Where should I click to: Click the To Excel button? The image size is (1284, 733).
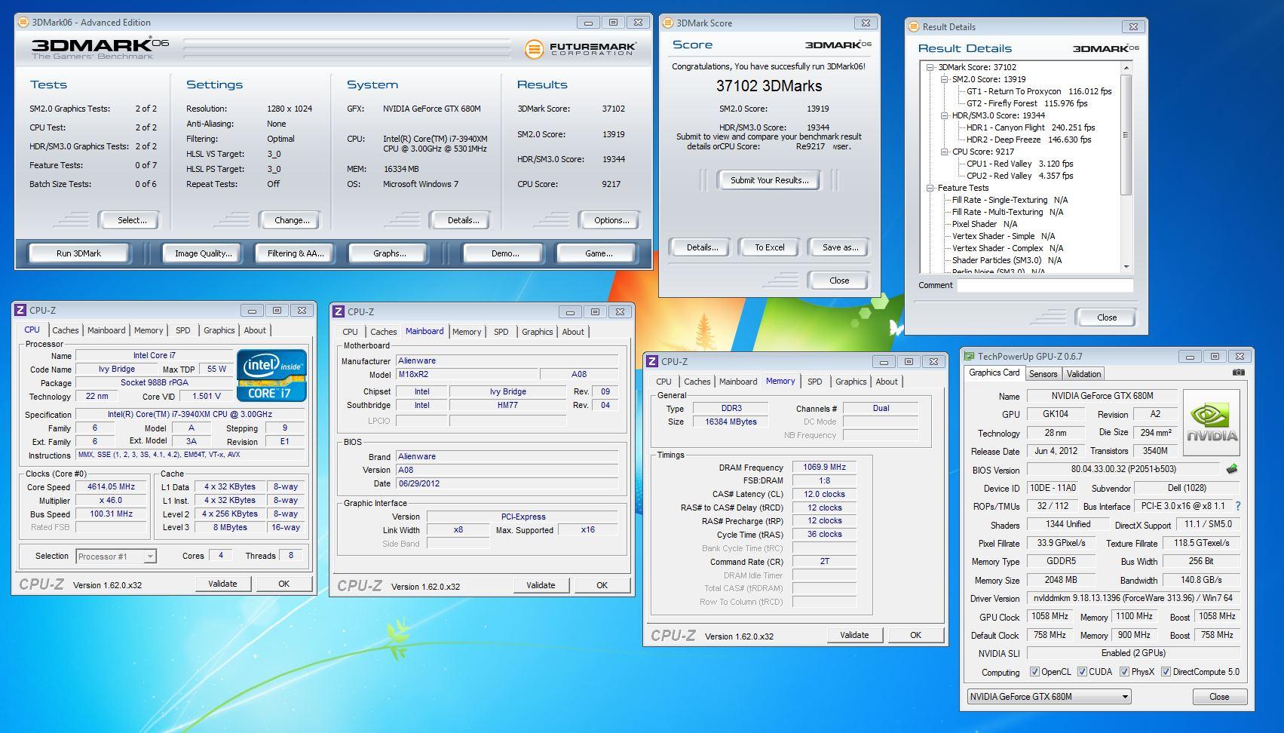tap(769, 247)
